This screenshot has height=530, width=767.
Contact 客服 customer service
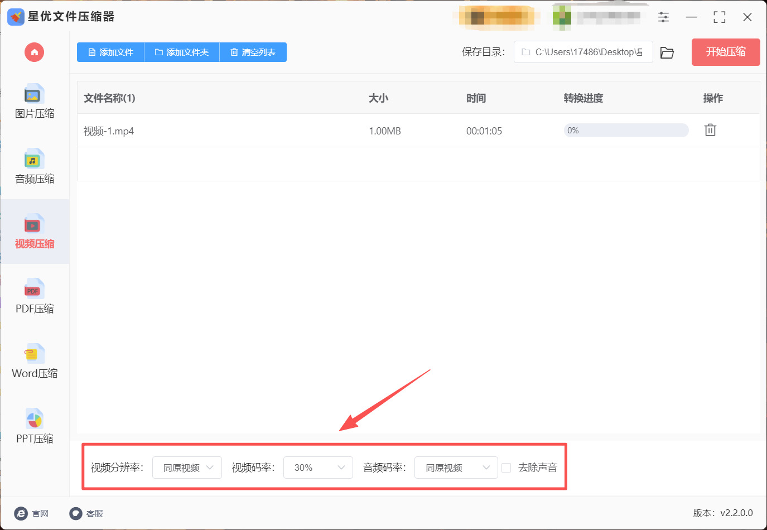pyautogui.click(x=86, y=513)
